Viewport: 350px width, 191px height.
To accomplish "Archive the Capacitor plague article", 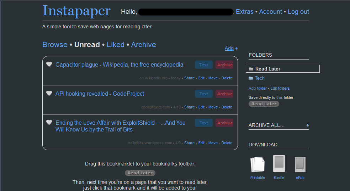I will (x=224, y=65).
